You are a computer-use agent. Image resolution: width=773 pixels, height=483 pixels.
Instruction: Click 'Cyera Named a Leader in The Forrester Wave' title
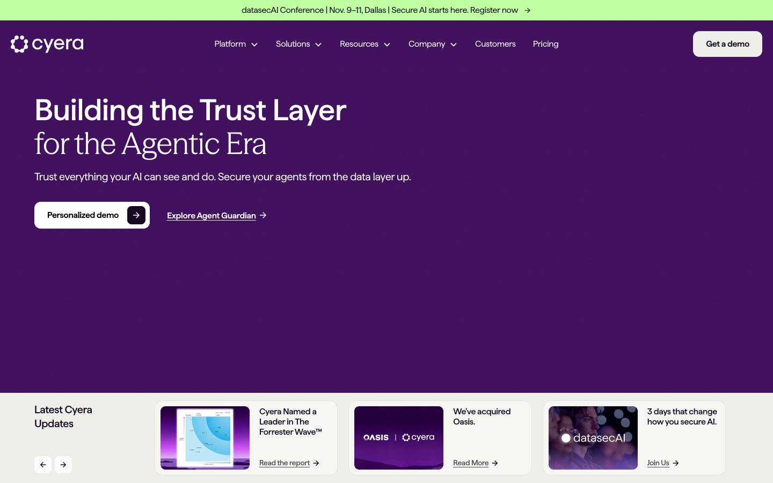pyautogui.click(x=290, y=422)
